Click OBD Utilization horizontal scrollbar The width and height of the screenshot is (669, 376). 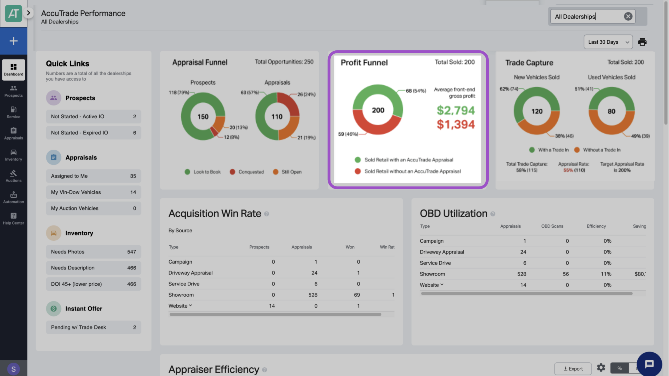[527, 293]
